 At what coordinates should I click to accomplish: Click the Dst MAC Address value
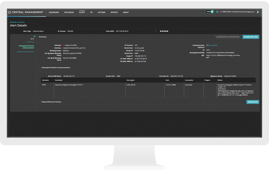140,61
